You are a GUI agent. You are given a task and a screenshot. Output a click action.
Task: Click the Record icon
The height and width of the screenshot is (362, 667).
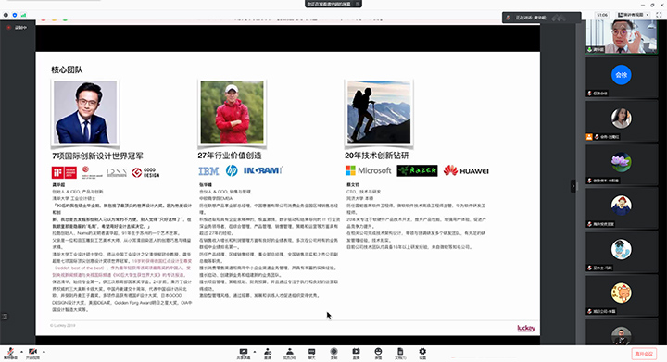point(333,353)
